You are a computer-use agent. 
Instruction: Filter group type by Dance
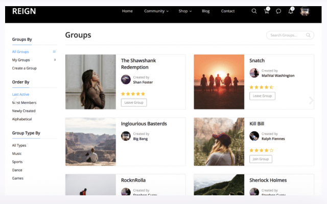click(x=17, y=170)
